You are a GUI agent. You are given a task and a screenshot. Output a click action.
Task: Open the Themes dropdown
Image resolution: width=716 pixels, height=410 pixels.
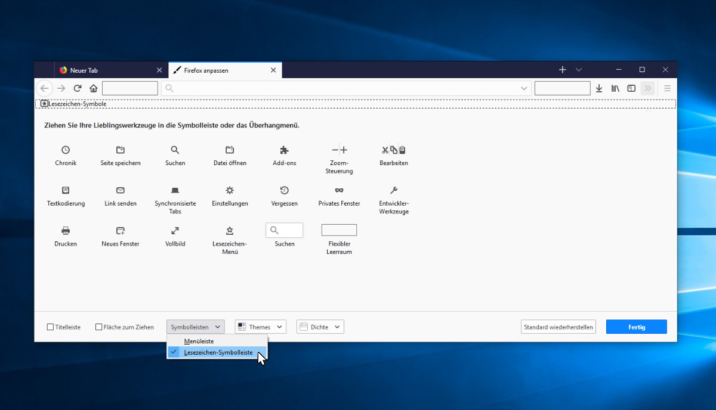(x=260, y=327)
